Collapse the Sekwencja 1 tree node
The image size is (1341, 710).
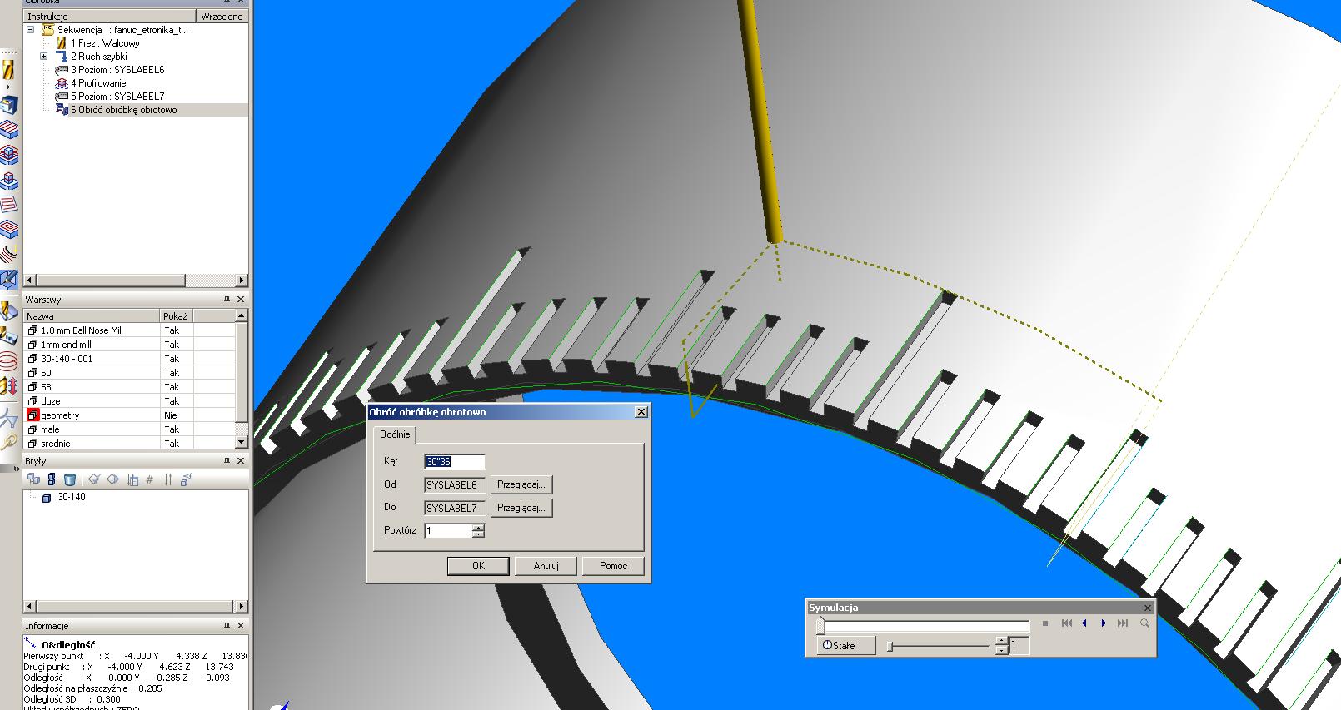[x=31, y=29]
